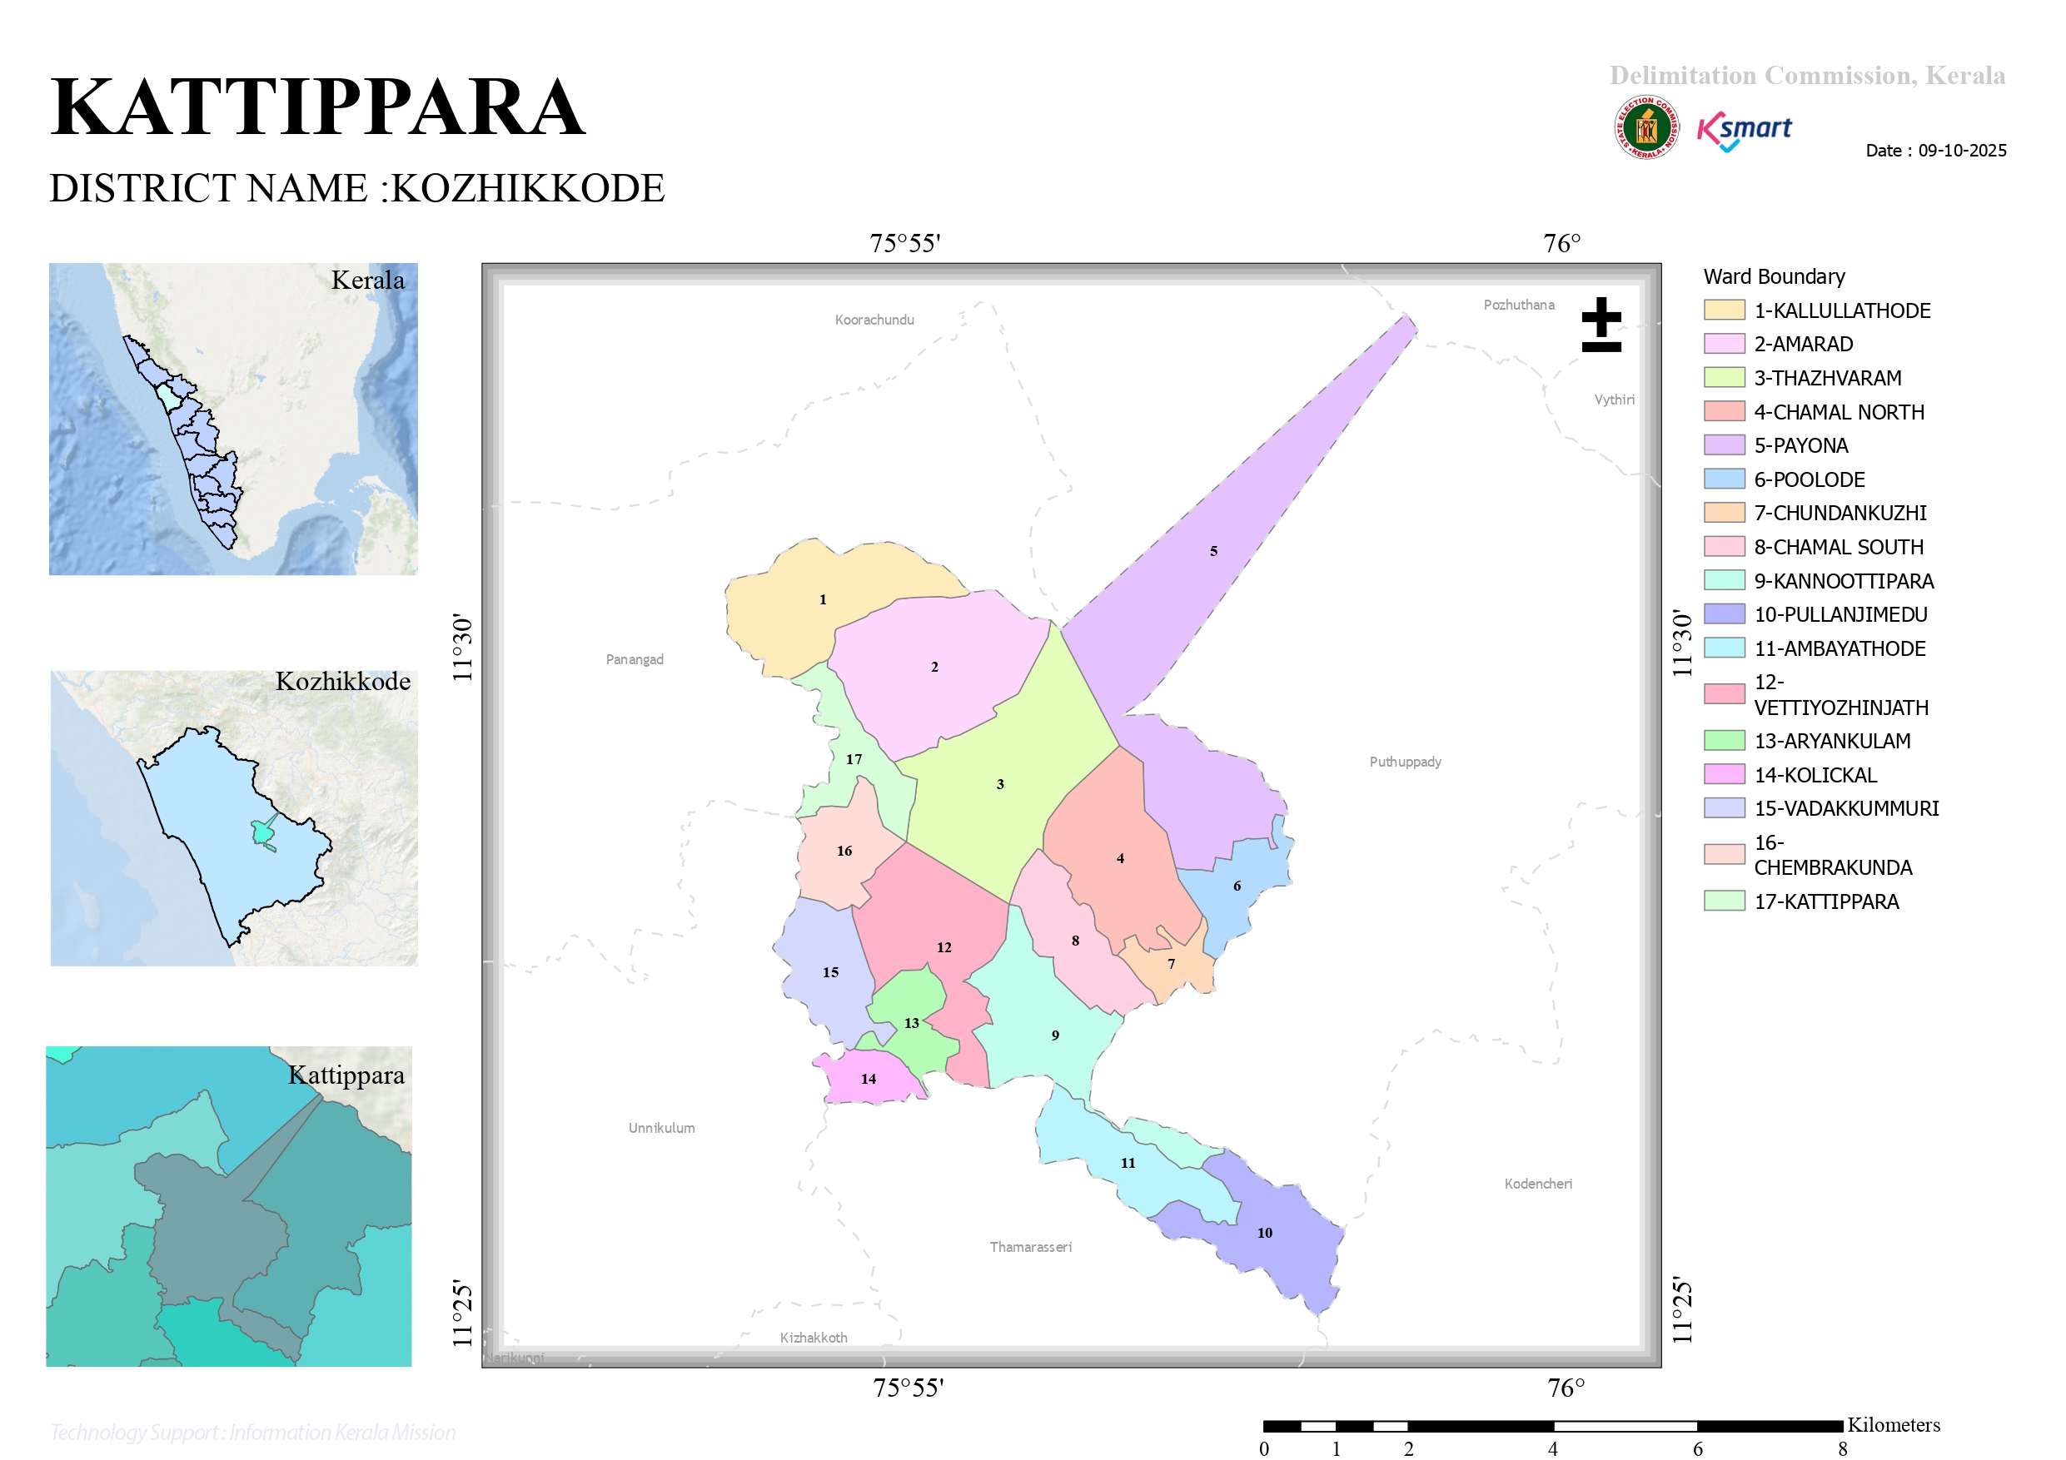Click the Kizhakkoth neighbor label on map
The image size is (2066, 1460).
tap(814, 1338)
